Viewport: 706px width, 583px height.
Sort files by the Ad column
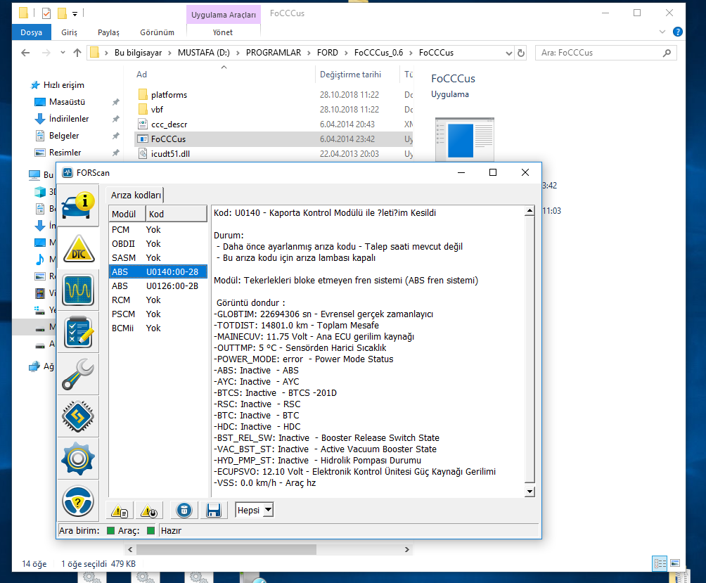click(224, 75)
